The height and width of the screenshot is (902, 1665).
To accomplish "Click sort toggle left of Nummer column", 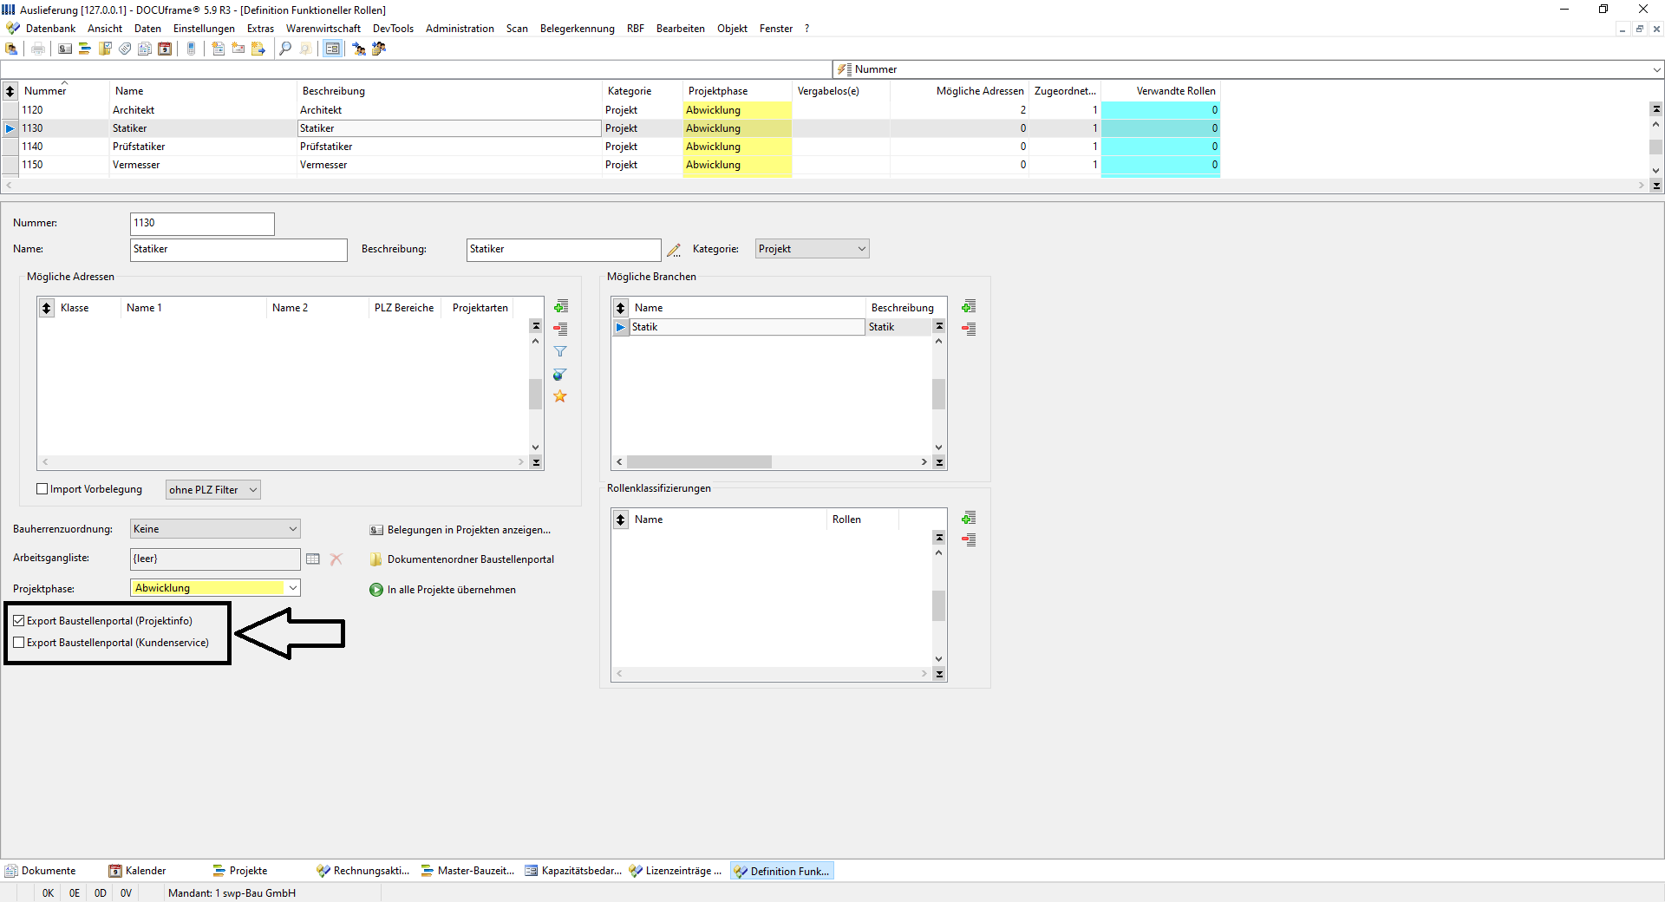I will pos(10,91).
